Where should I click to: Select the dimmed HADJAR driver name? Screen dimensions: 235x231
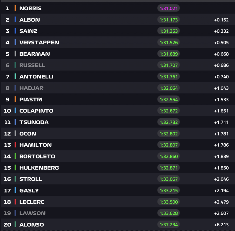click(31, 88)
